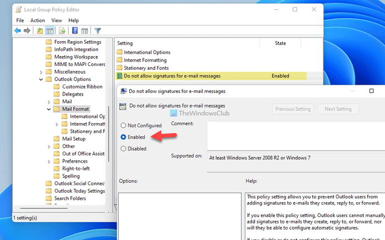This screenshot has width=385, height=240.
Task: Open the Help toolbar icon
Action: [x=75, y=31]
